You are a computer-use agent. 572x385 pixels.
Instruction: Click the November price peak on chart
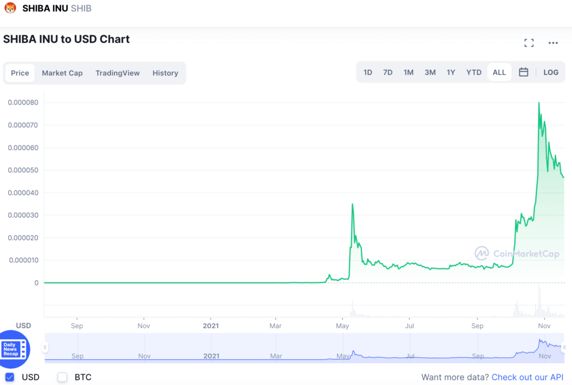539,103
